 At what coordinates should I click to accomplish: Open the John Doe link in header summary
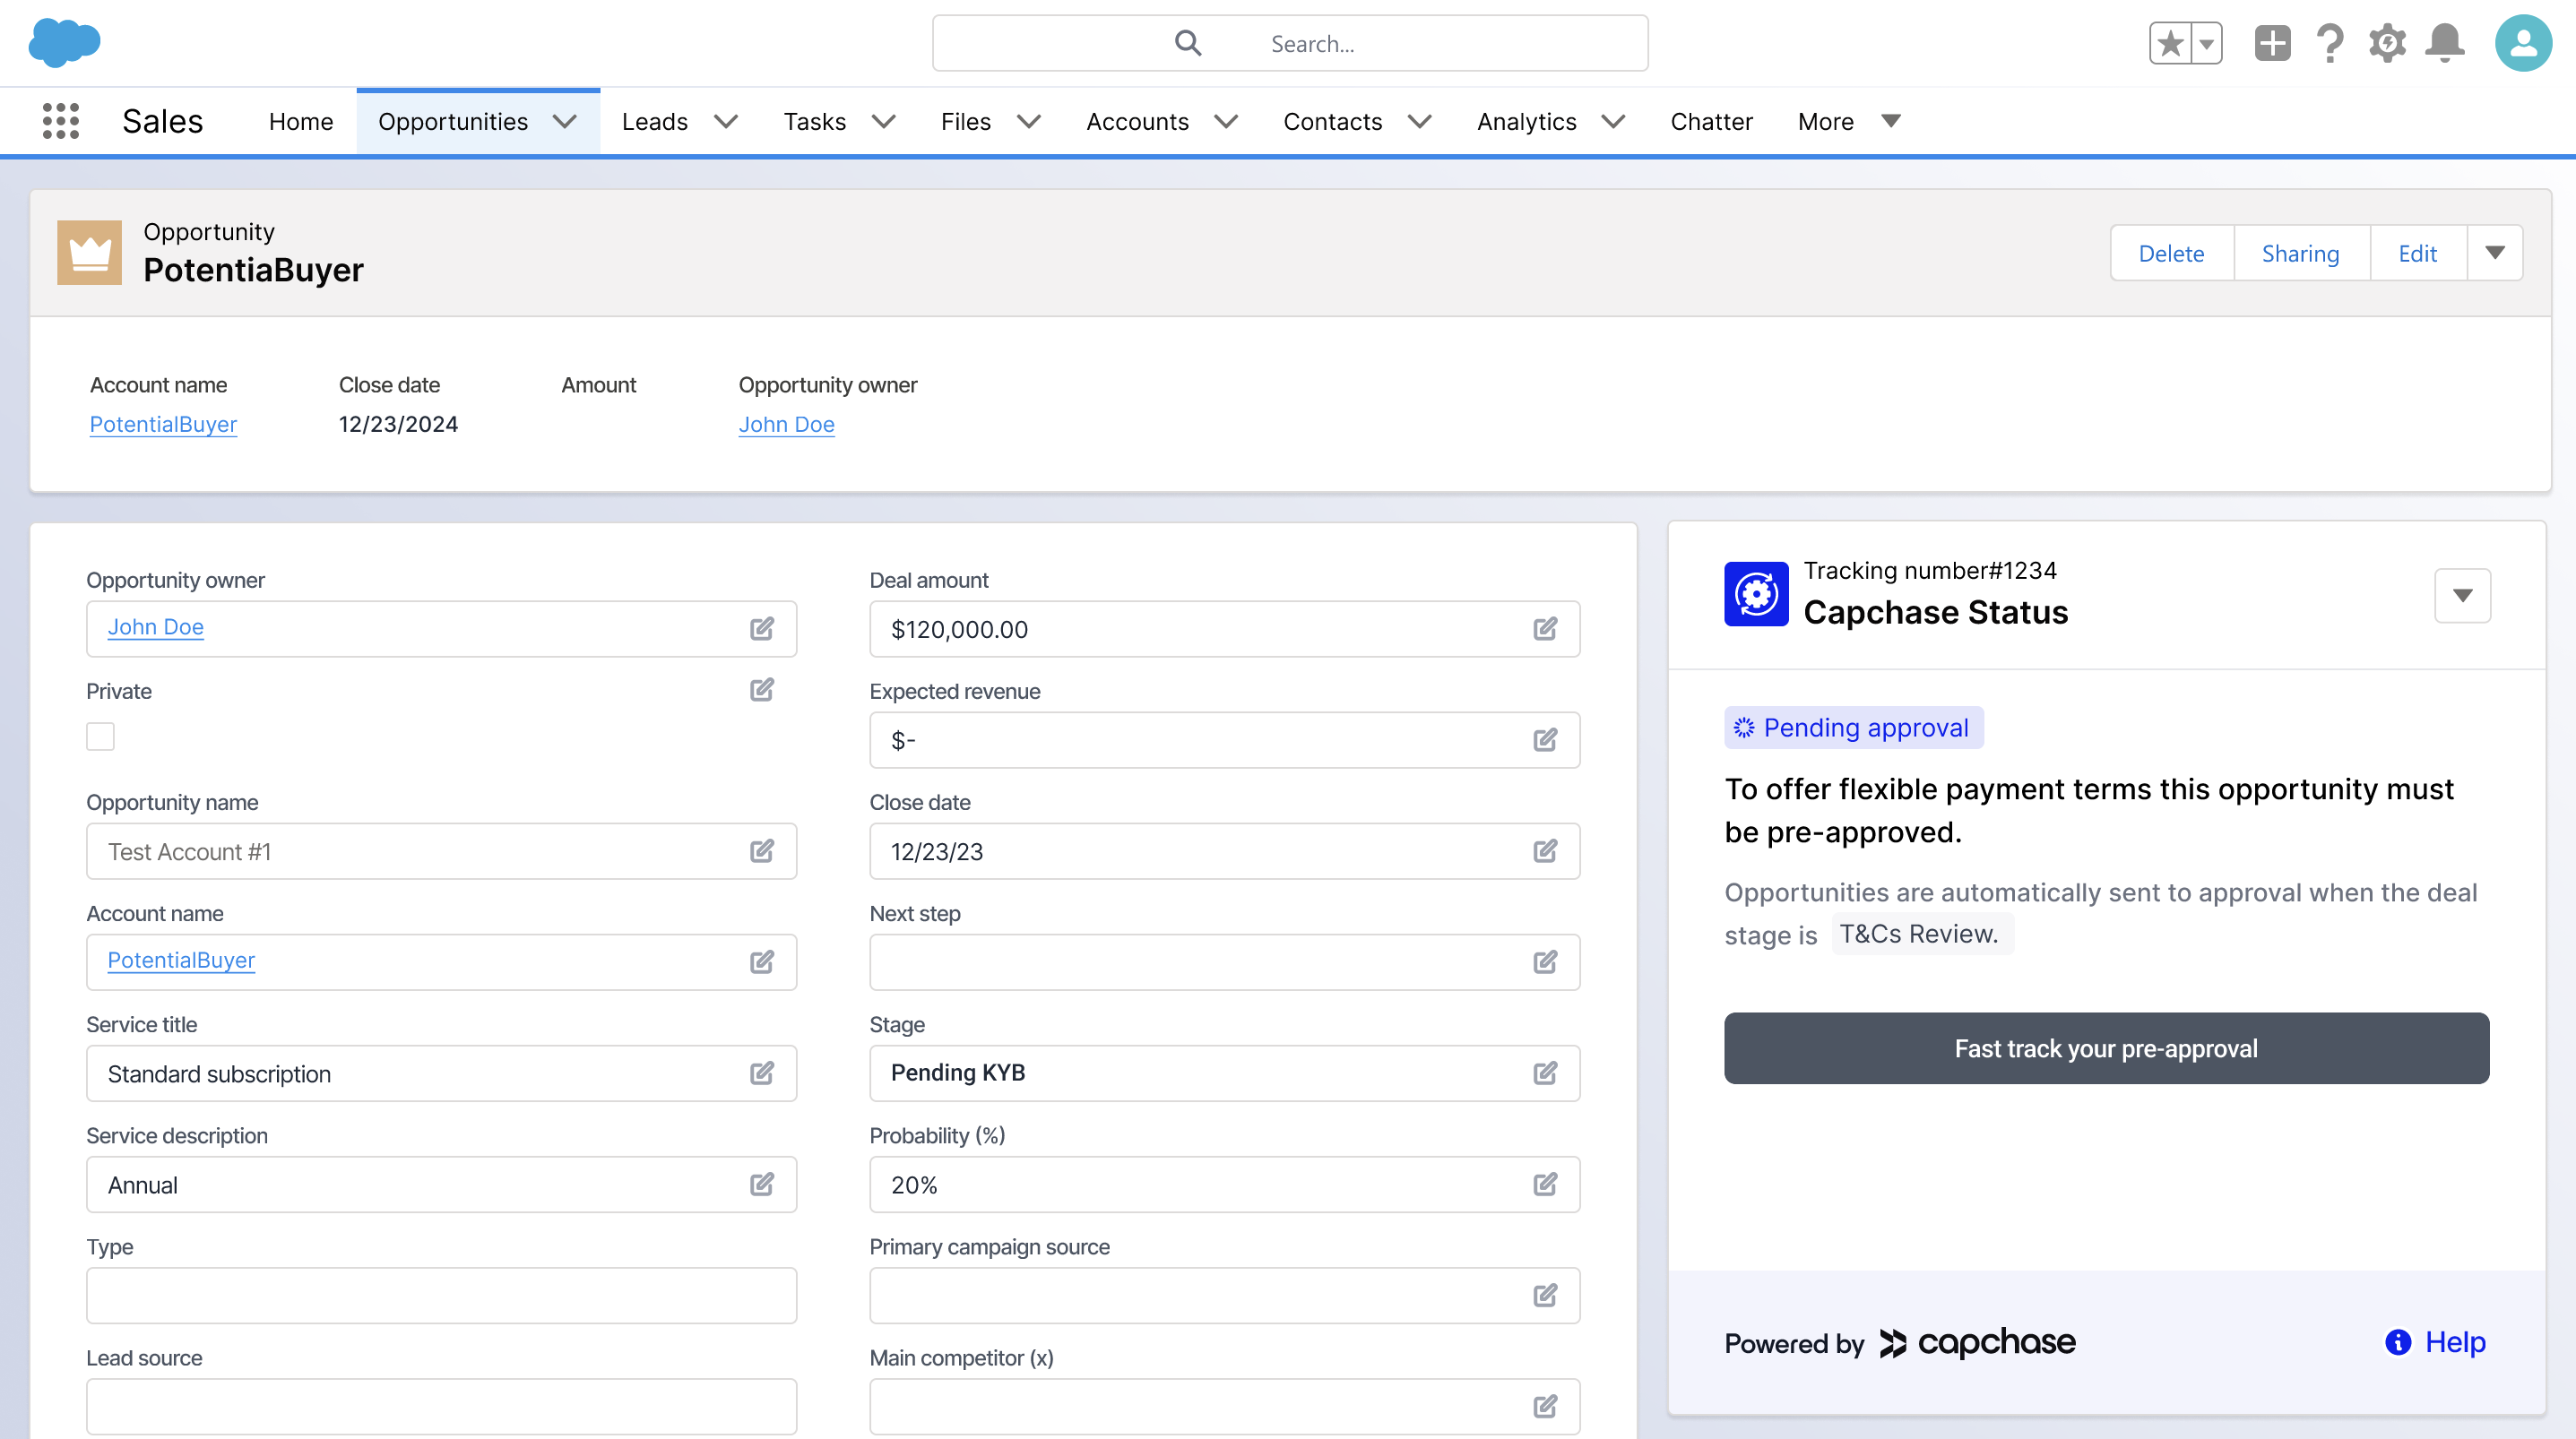tap(786, 424)
